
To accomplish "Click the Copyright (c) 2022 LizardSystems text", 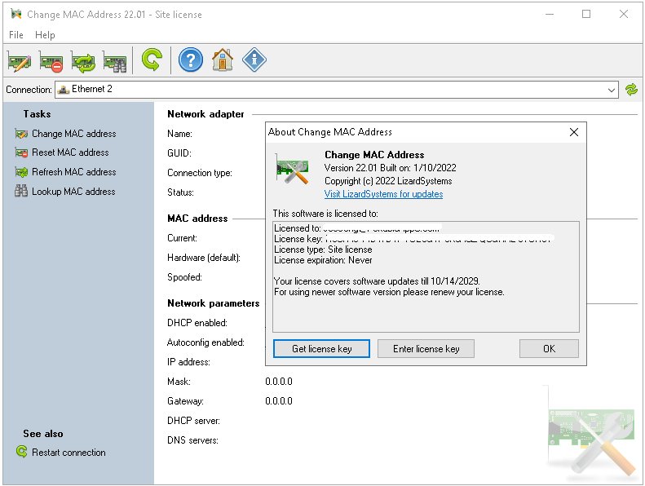I will coord(388,181).
